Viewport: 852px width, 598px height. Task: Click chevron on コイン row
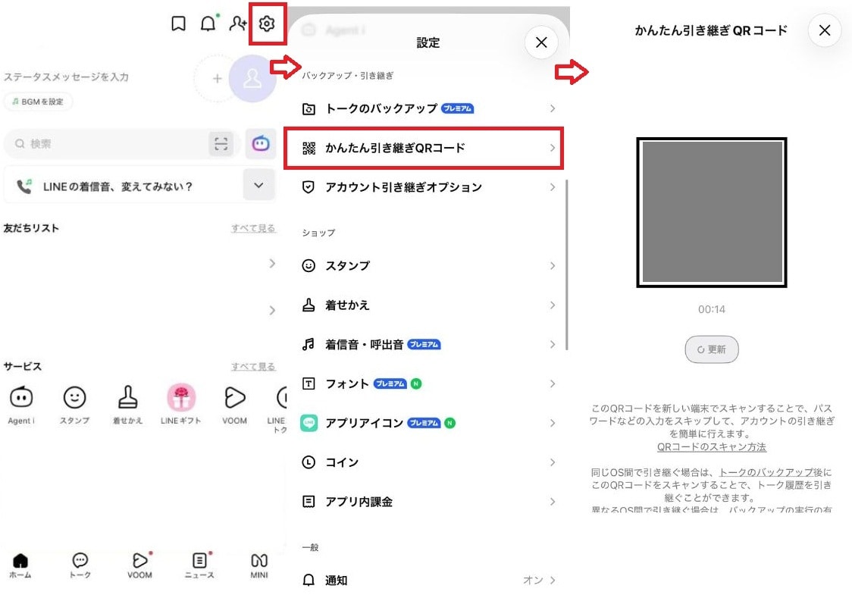pyautogui.click(x=552, y=462)
